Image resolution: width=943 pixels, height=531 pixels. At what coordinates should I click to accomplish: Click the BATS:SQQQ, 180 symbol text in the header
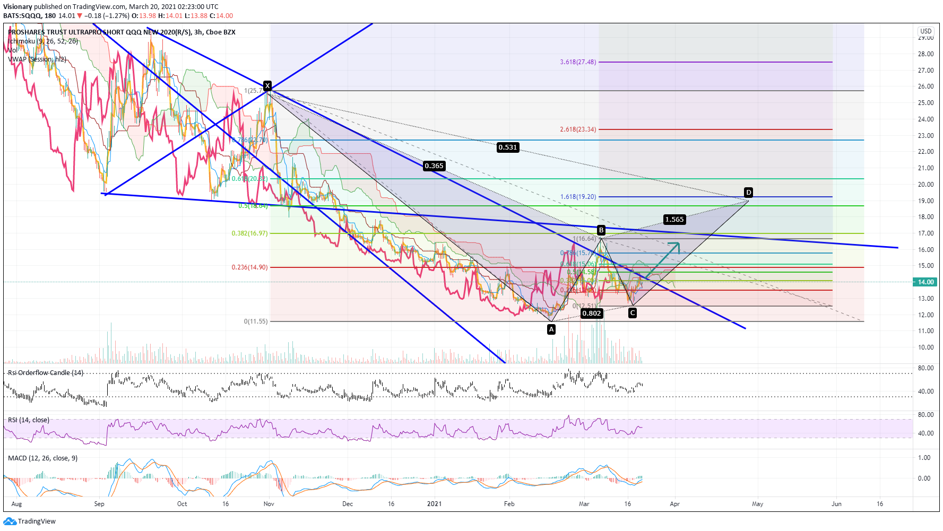coord(30,16)
